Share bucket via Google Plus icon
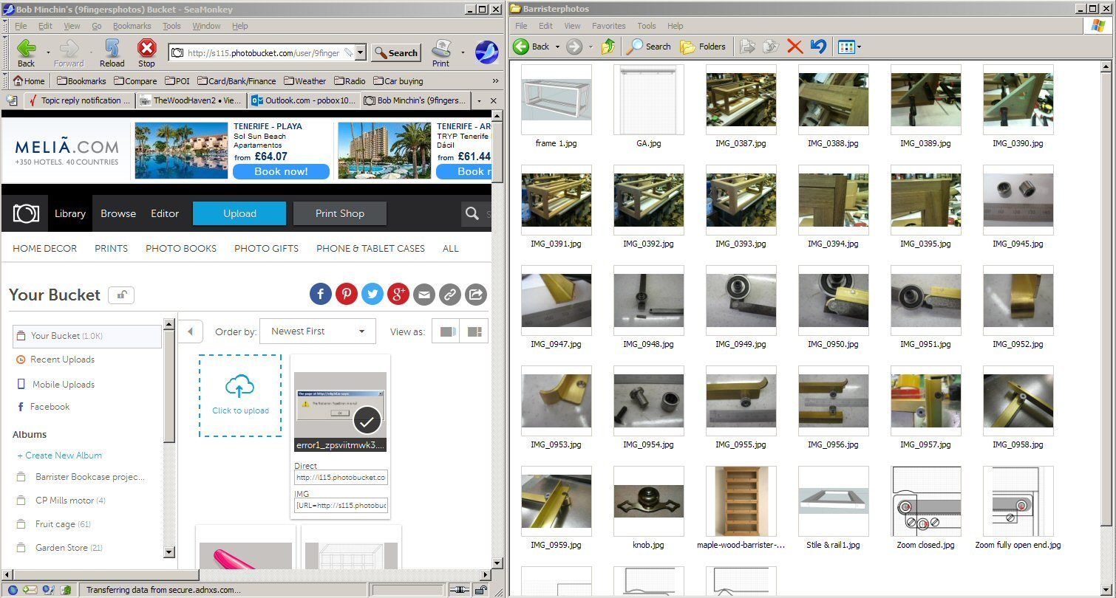This screenshot has height=598, width=1116. (x=398, y=294)
